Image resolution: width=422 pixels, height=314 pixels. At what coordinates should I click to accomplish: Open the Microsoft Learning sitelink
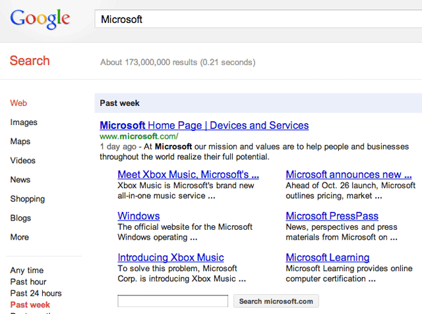tap(327, 257)
